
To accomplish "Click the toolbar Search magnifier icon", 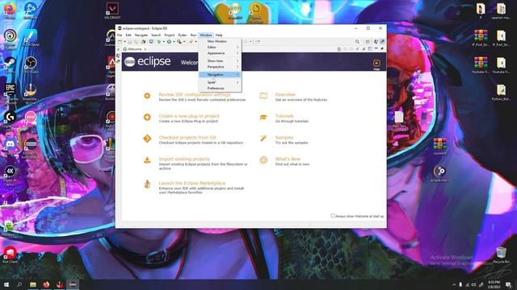I will (357, 42).
